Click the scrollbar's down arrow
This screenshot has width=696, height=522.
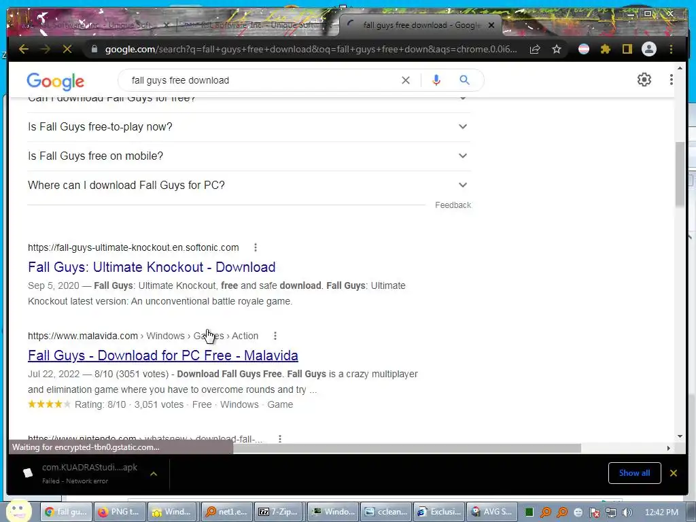680,436
